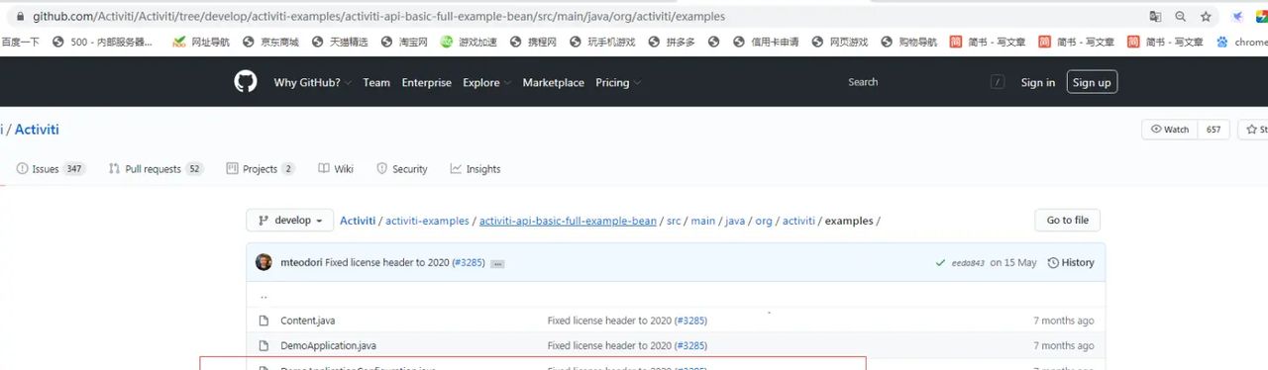Expand the Why GitHub? menu
This screenshot has height=370, width=1268.
tap(313, 83)
